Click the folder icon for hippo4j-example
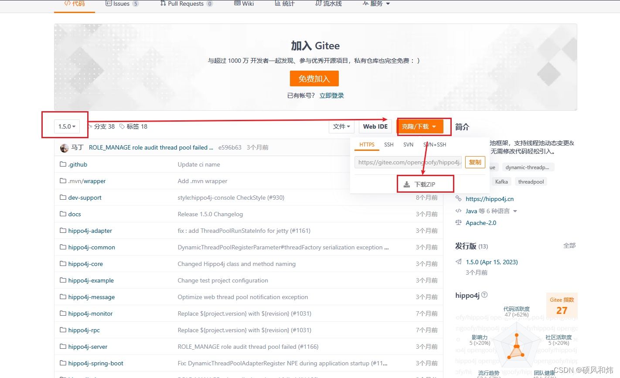Viewport: 620px width, 378px height. click(x=63, y=280)
